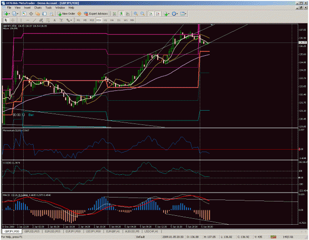This screenshot has width=309, height=240.
Task: Switch timeframe to MN
Action: pos(132,20)
